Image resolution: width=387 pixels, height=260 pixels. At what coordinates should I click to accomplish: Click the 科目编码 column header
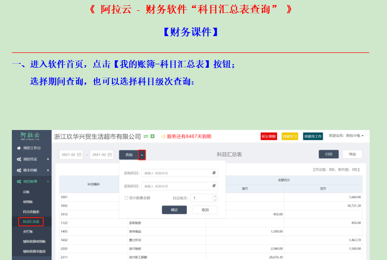(94, 184)
